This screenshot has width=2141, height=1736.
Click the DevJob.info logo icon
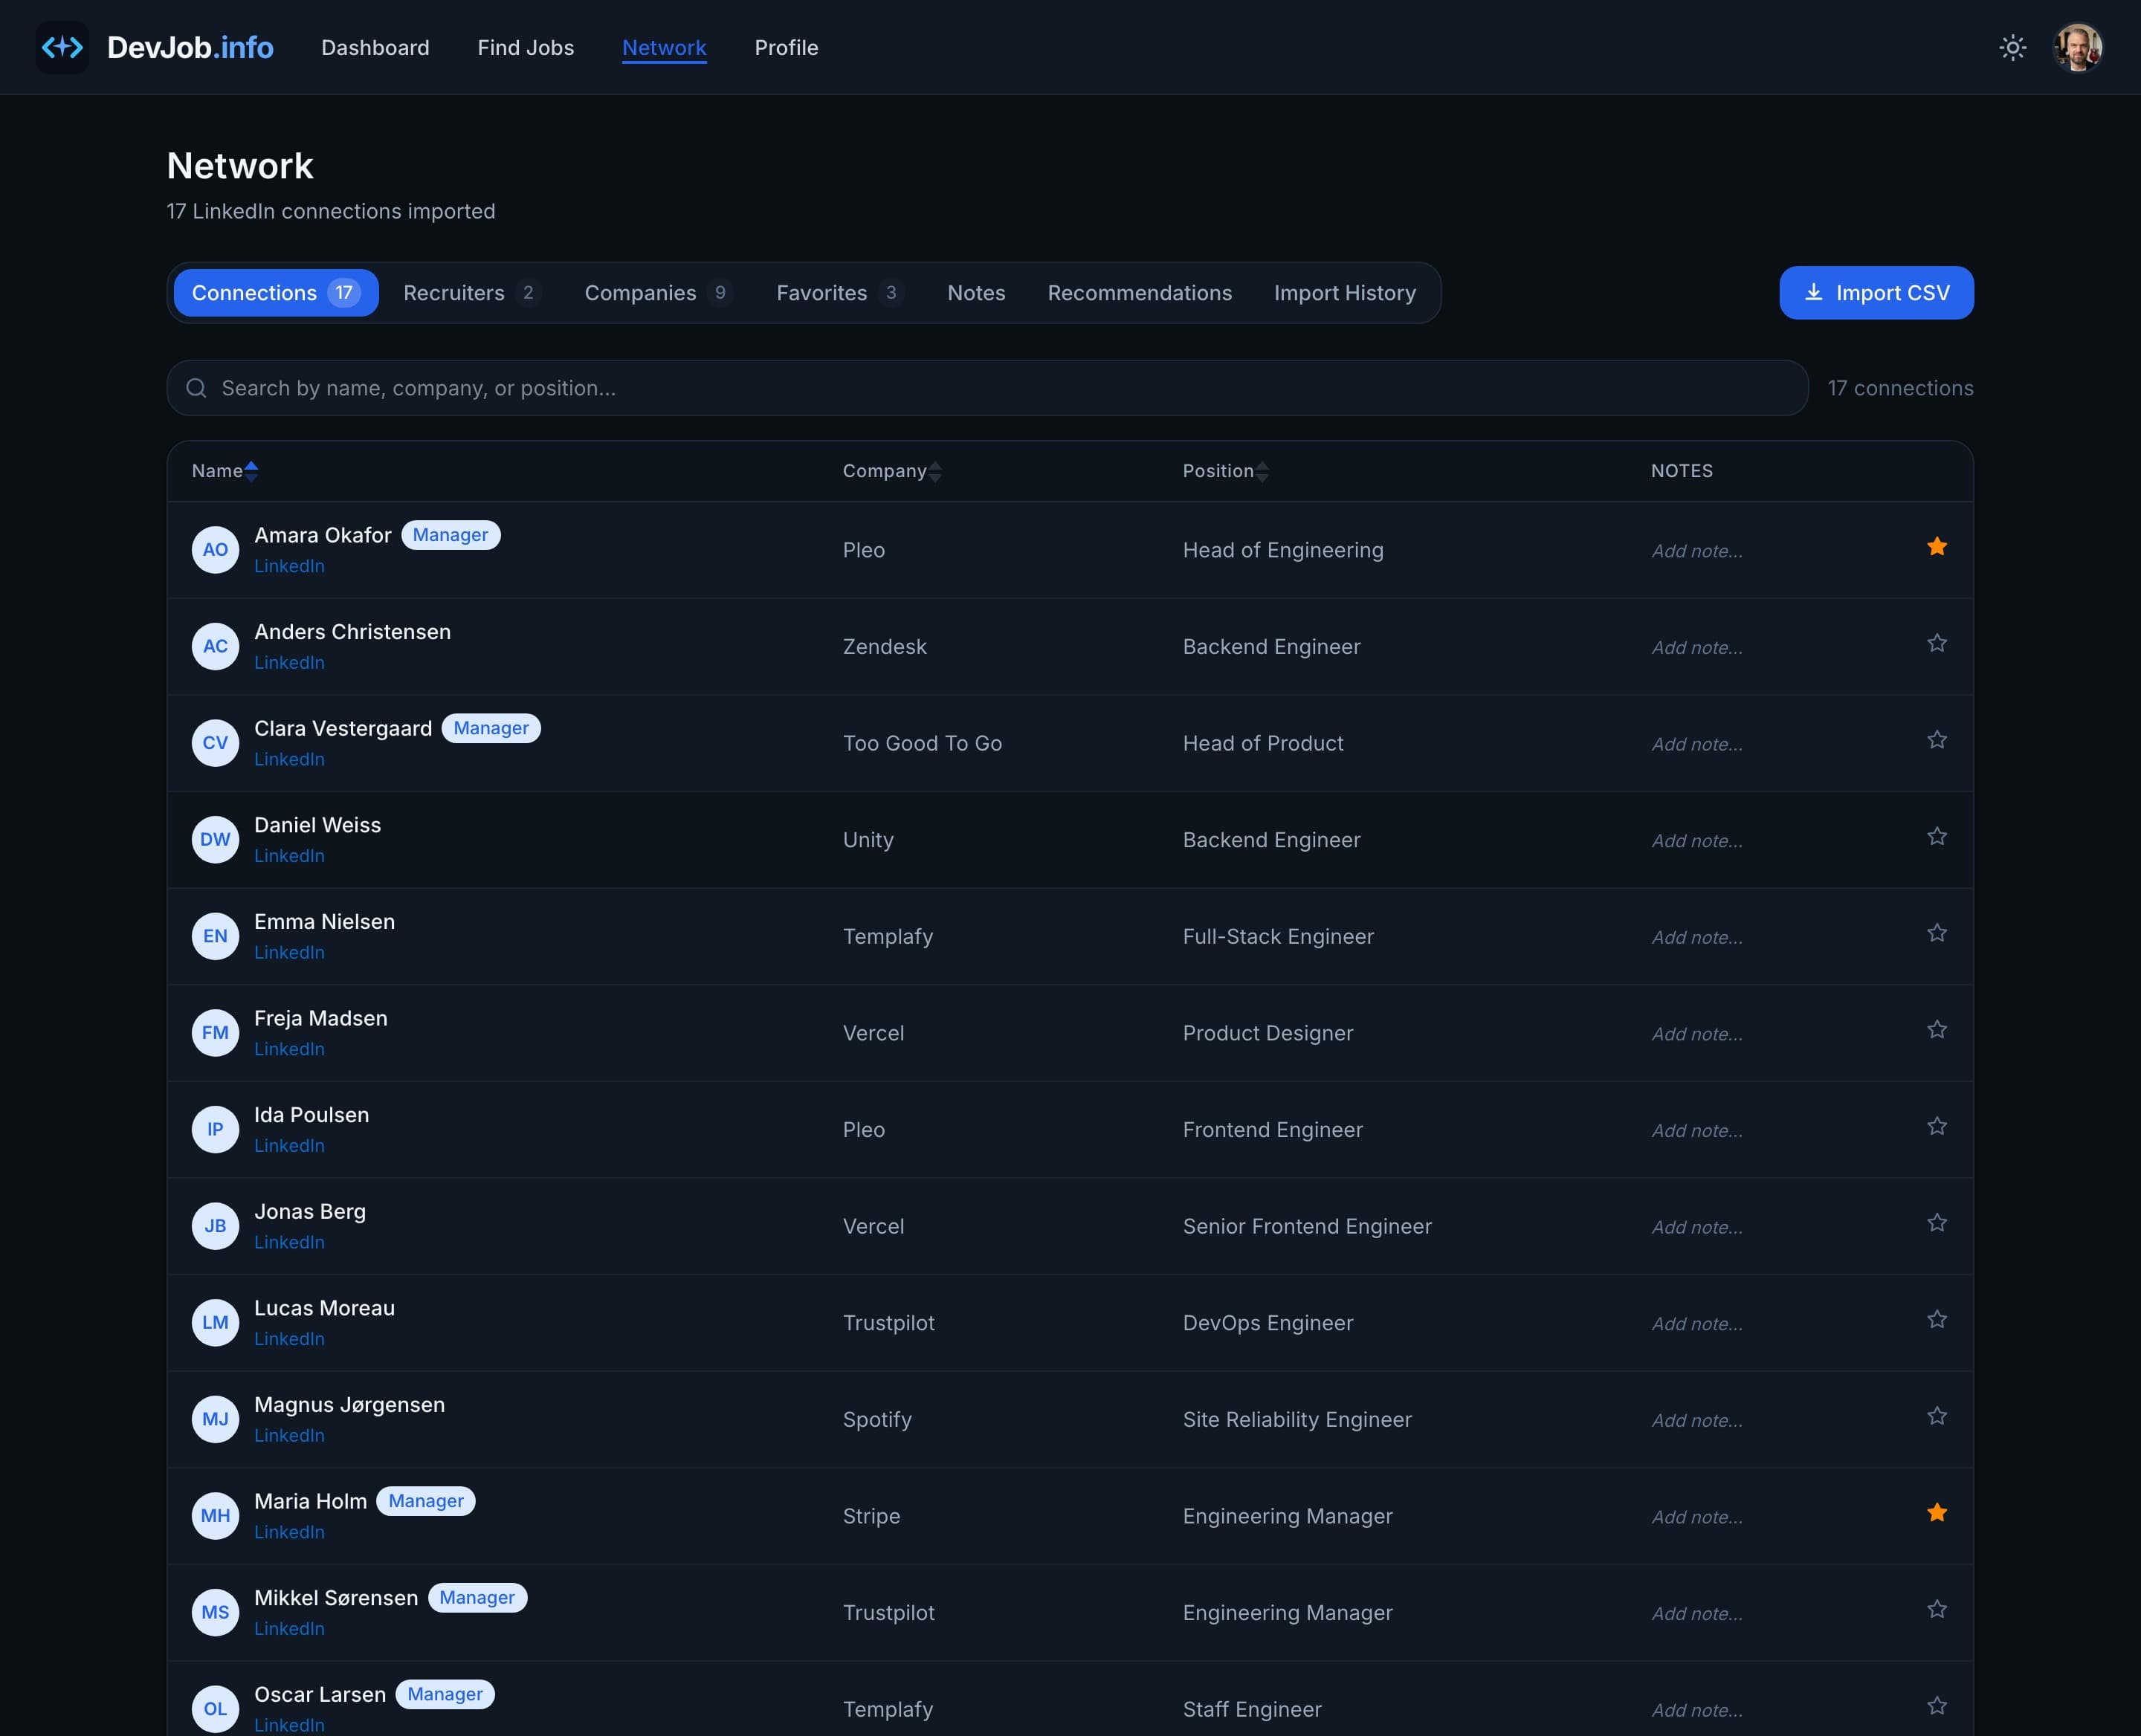pyautogui.click(x=62, y=47)
